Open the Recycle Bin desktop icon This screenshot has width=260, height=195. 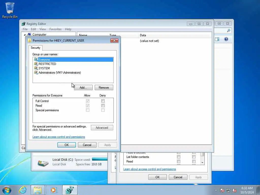click(10, 10)
